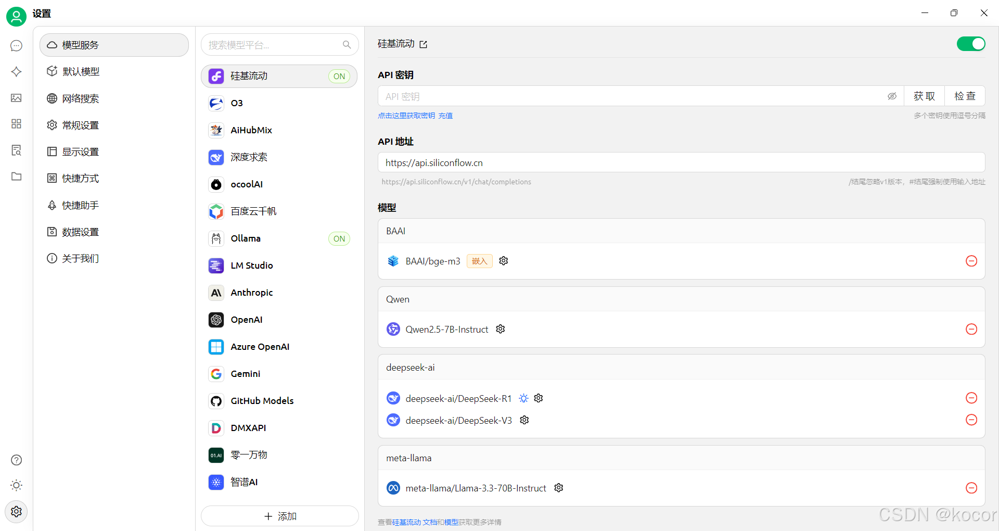Select the 硅基流动 provider

279,76
